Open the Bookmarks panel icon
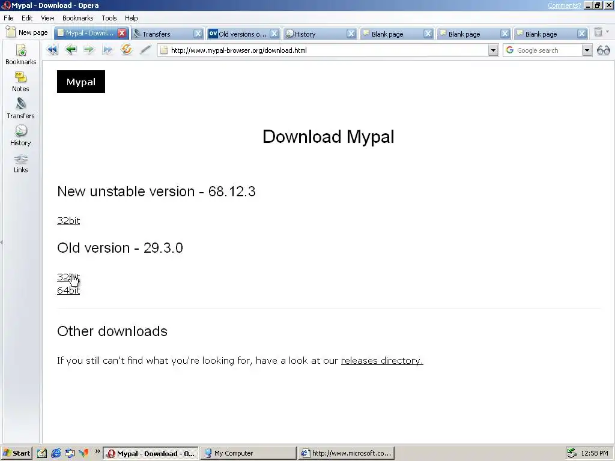The width and height of the screenshot is (615, 461). 21,55
